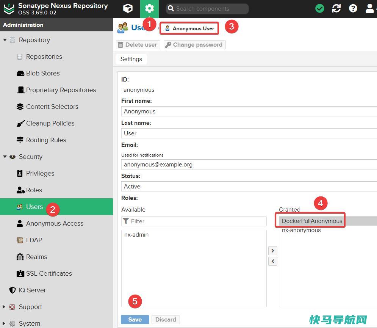Save the user settings

point(135,320)
